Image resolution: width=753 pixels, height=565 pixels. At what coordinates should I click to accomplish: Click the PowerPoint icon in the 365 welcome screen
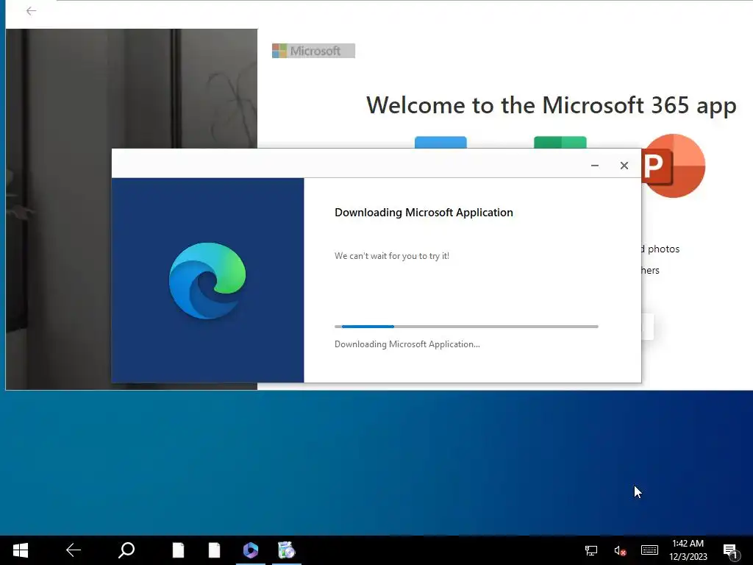(x=674, y=166)
